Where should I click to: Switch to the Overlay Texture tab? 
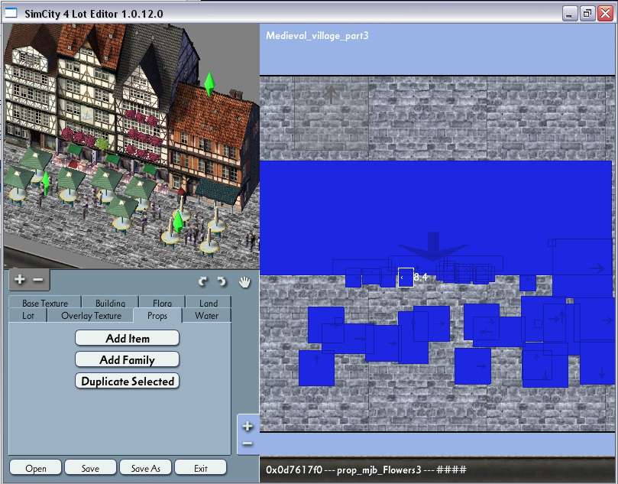click(x=91, y=315)
